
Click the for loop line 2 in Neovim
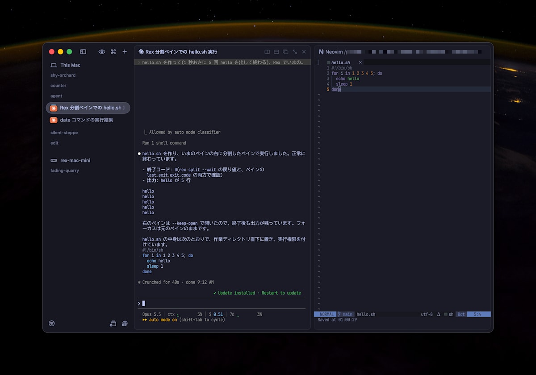[x=356, y=73]
